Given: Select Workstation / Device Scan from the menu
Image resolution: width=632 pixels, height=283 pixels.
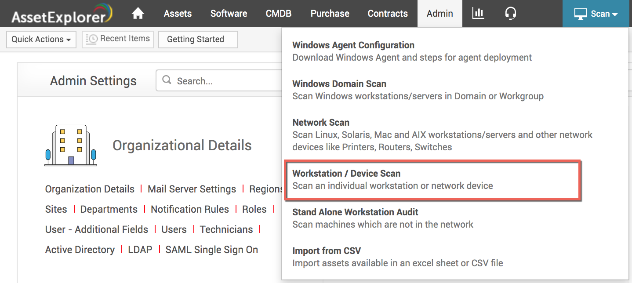Looking at the screenshot, I should coord(347,173).
